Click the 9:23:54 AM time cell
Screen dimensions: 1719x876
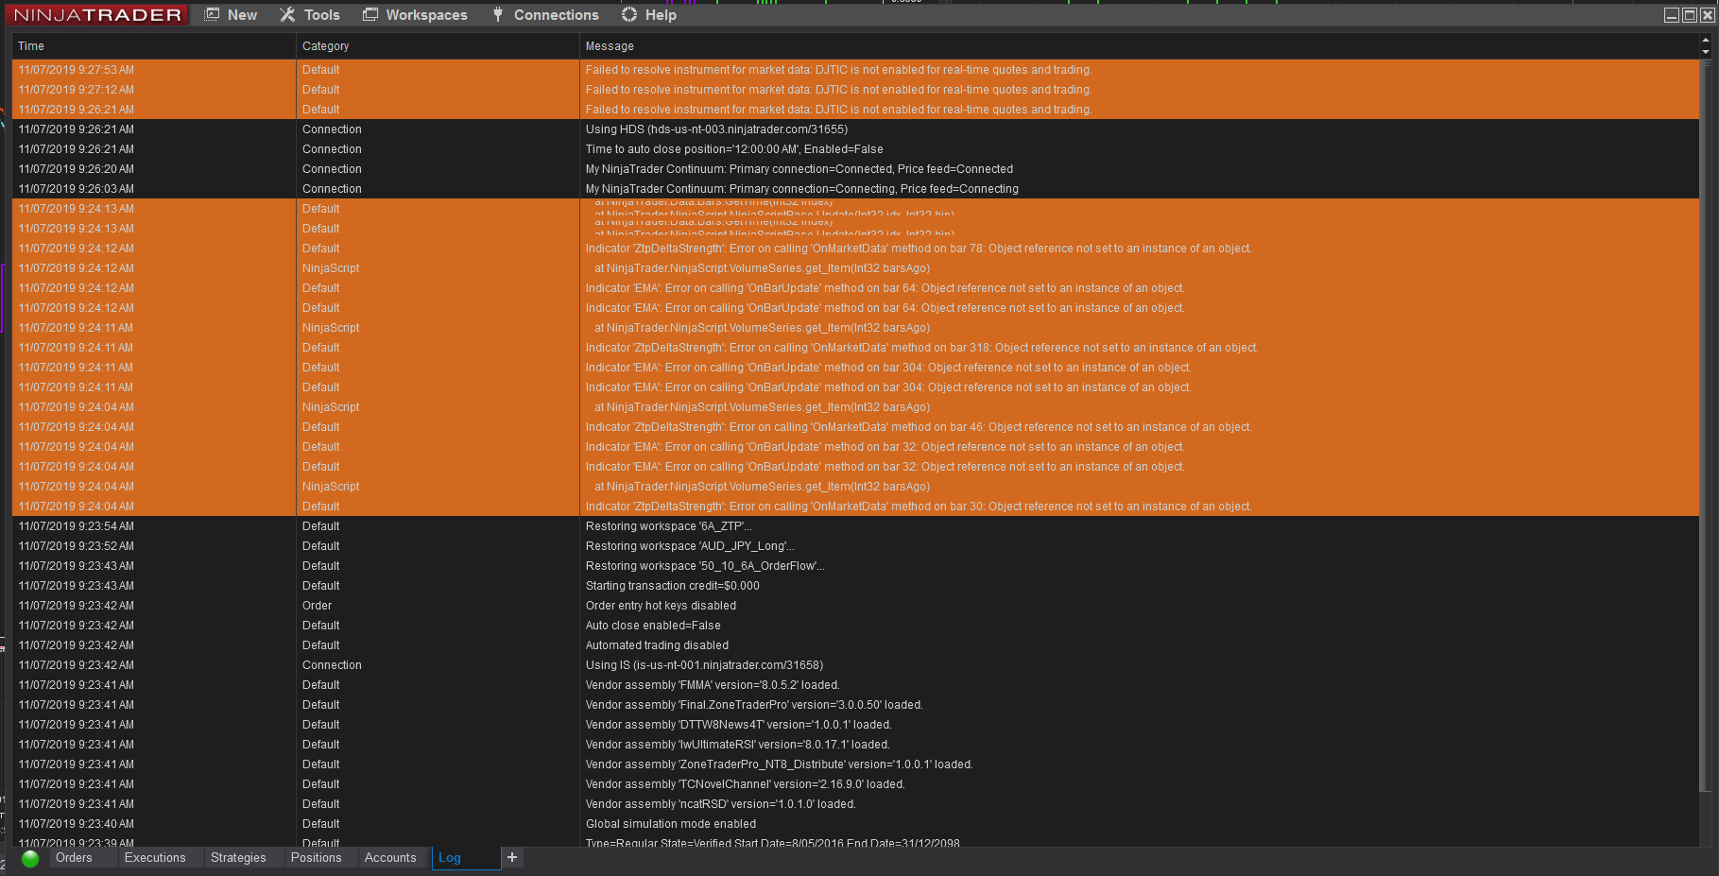pos(154,526)
